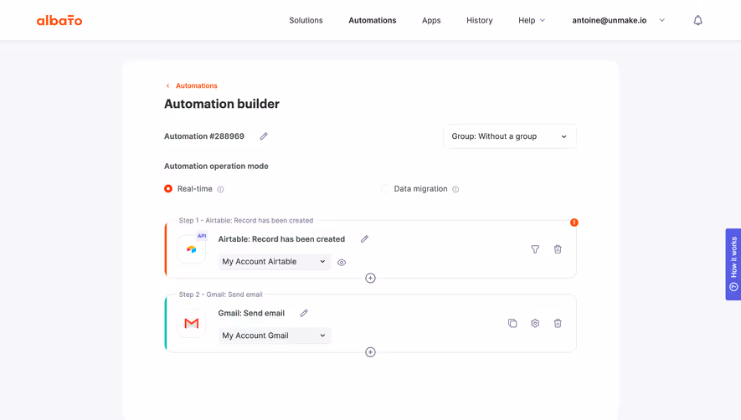Open the Group: Without a group dropdown
Image resolution: width=741 pixels, height=420 pixels.
tap(509, 136)
